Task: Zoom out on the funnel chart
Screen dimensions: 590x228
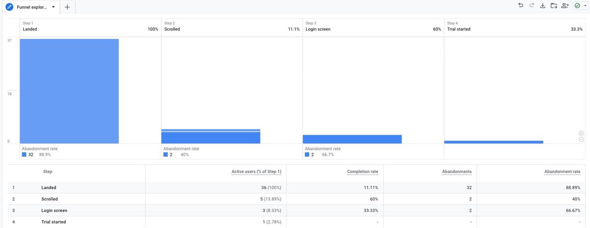Action: pos(581,140)
